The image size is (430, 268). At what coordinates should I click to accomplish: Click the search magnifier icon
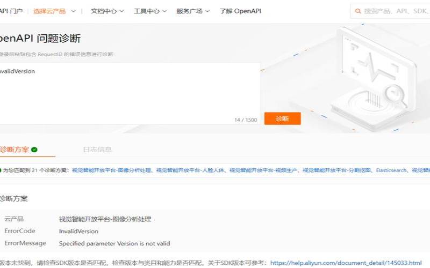click(357, 11)
